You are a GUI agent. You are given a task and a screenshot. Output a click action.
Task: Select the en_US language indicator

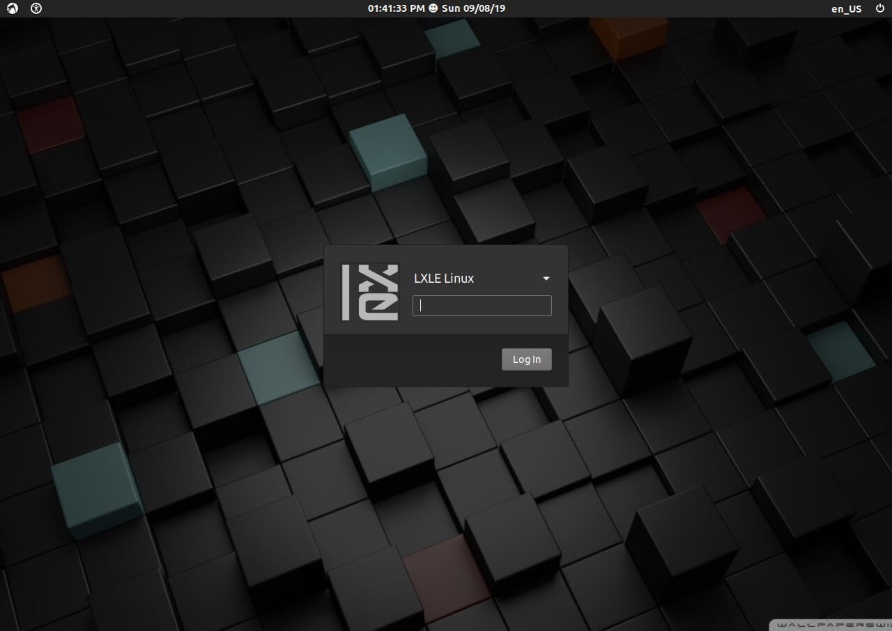click(845, 8)
